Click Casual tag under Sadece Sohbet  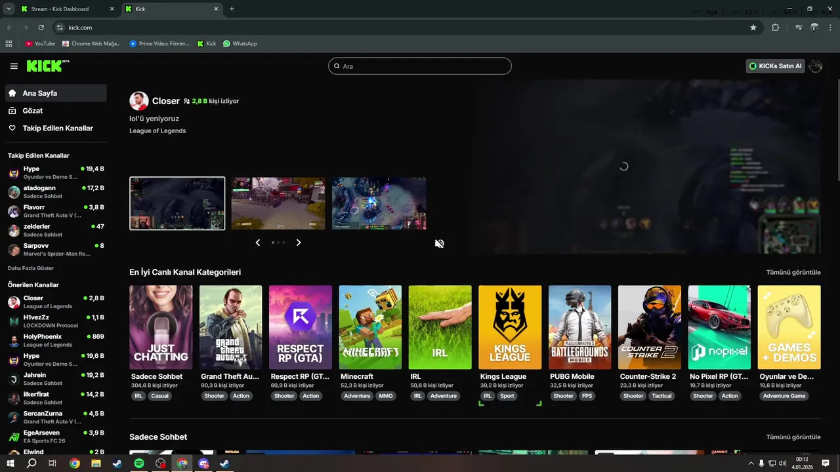click(159, 396)
